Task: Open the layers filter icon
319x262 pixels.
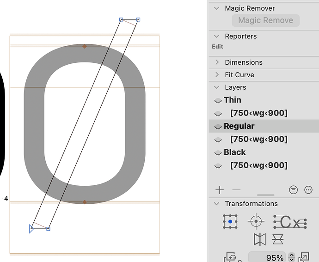Action: (293, 190)
